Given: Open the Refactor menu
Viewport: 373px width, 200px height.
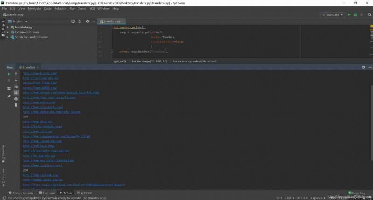Looking at the screenshot, I should [x=61, y=8].
